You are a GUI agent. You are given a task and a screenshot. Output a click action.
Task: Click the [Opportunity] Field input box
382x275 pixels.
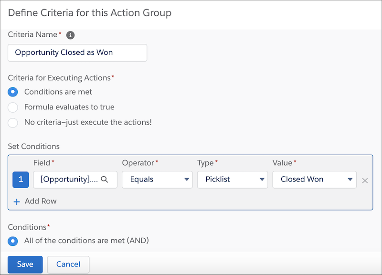[75, 180]
